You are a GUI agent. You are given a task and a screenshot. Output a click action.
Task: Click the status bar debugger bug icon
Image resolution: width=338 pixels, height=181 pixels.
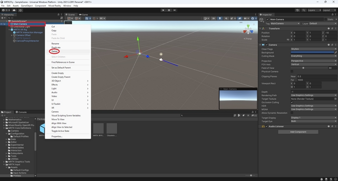coord(322,179)
